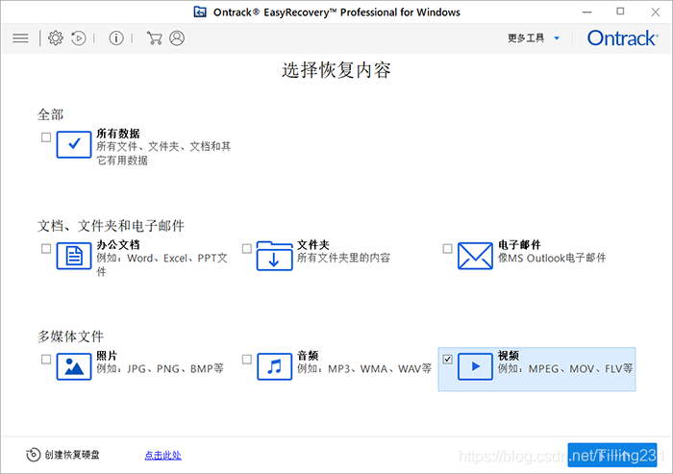
Task: Click the 所有数据 checkmark tile icon
Action: coord(74,144)
